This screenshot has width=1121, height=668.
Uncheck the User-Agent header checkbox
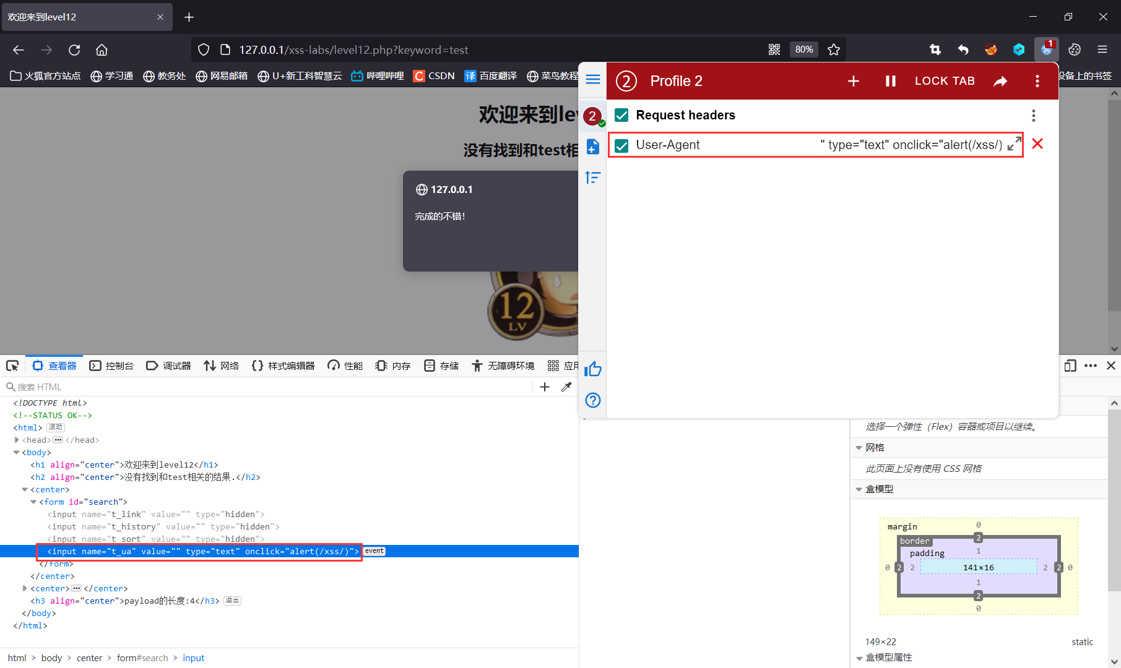(621, 145)
